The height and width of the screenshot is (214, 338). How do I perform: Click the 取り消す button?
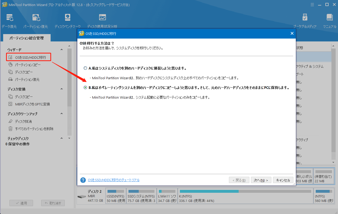pos(53,203)
